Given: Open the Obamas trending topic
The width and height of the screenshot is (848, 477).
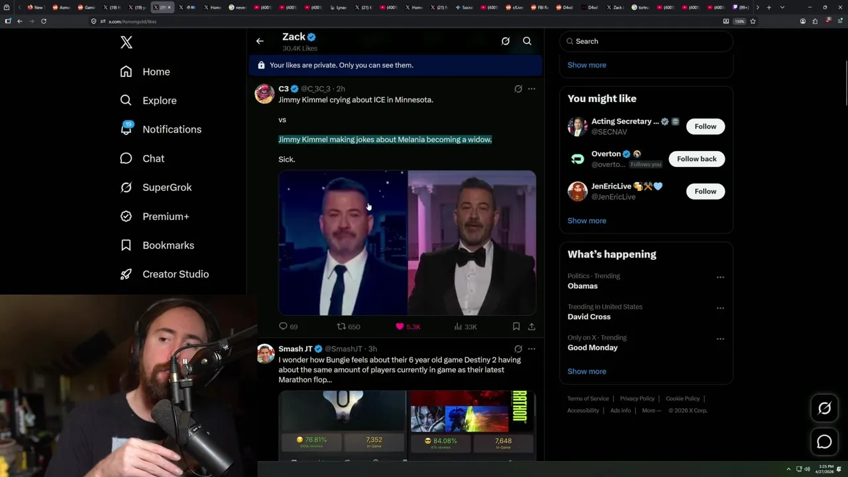Looking at the screenshot, I should click(582, 286).
